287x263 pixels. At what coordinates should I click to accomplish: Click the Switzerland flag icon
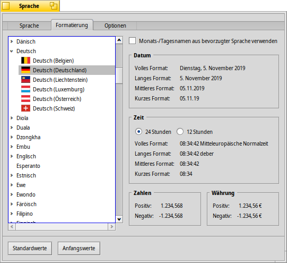point(25,108)
